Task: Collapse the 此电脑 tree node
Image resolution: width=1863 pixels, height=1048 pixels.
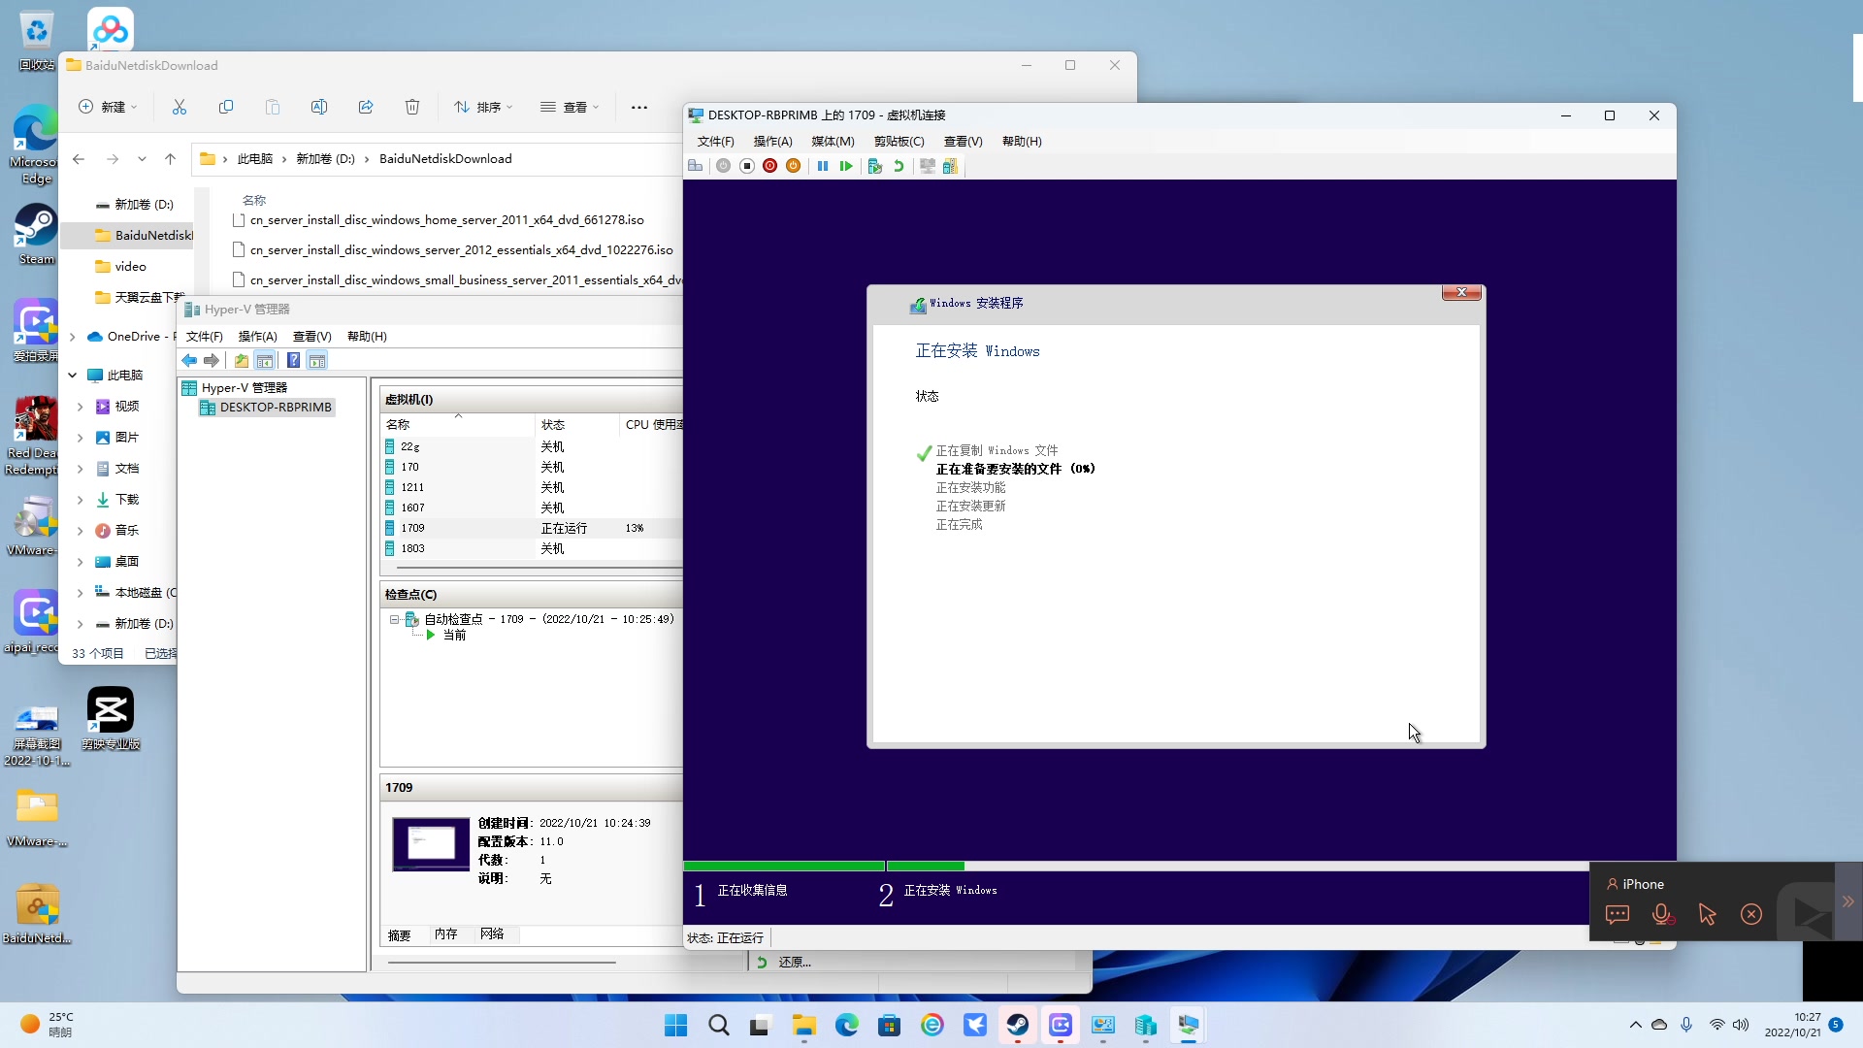Action: 73,376
